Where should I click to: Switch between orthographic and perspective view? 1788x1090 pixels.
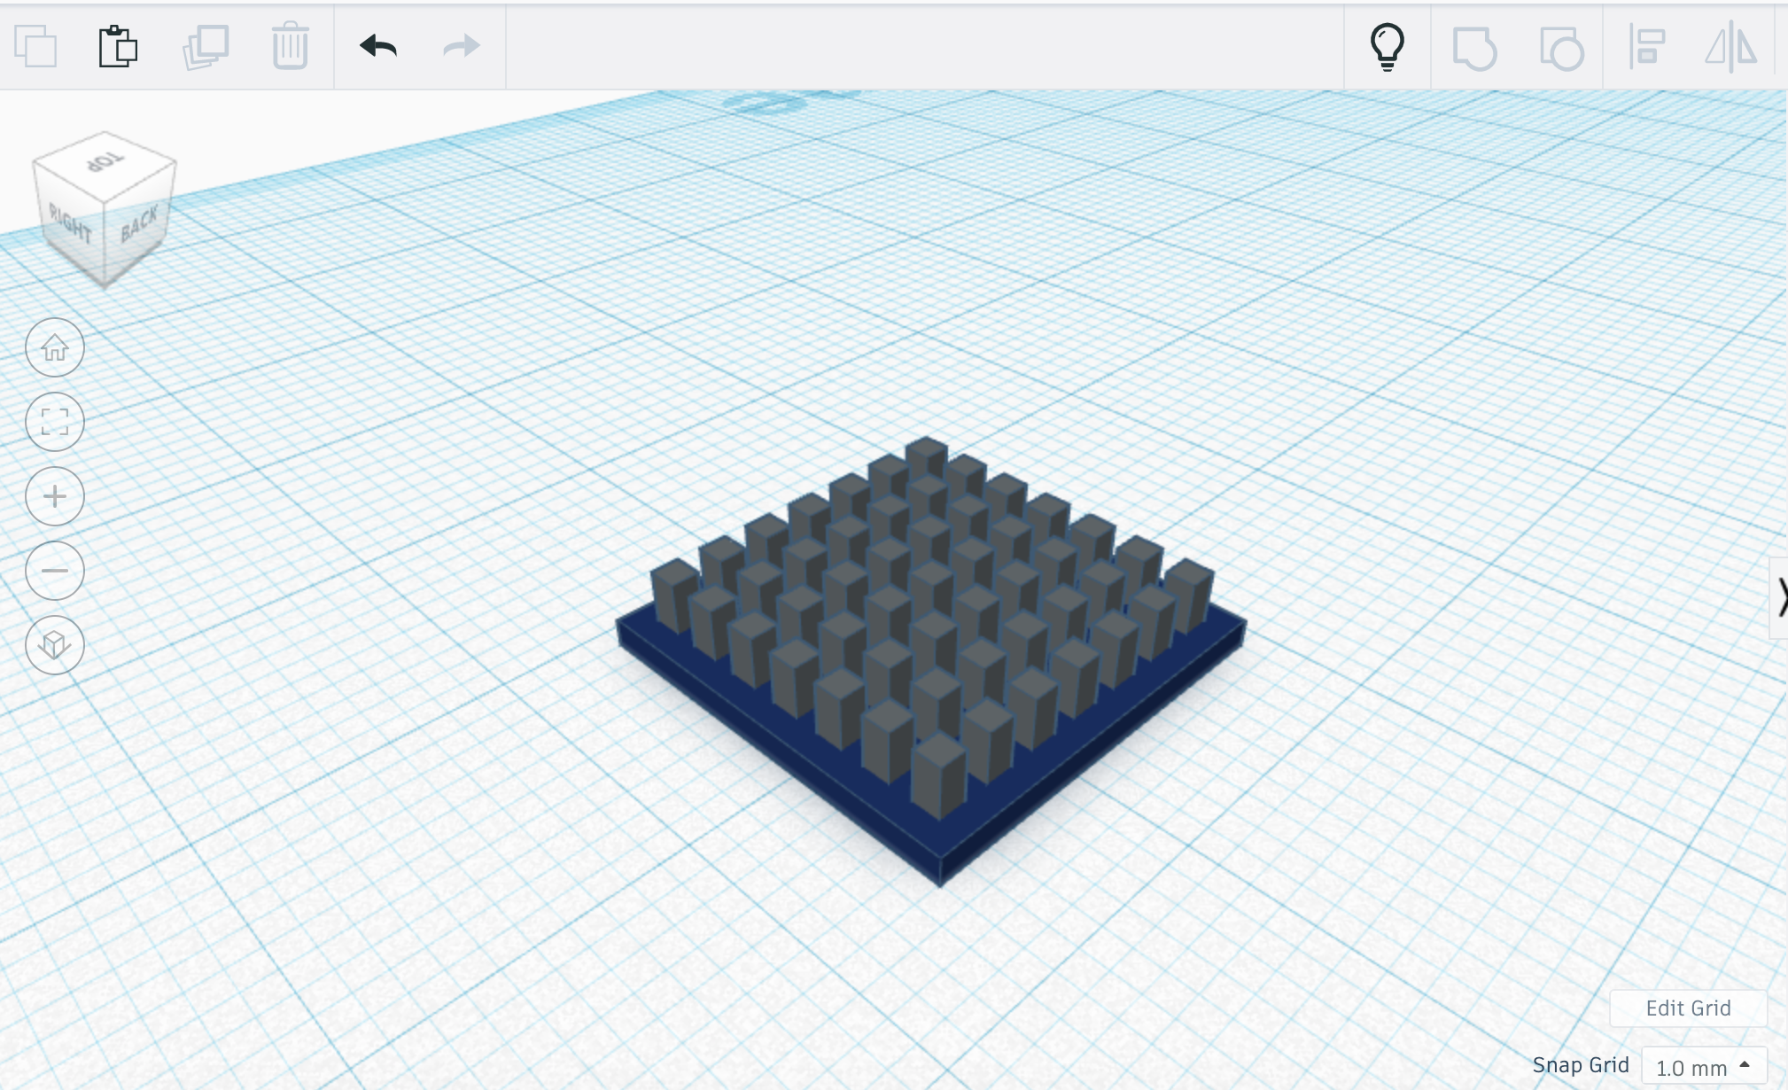pyautogui.click(x=55, y=645)
